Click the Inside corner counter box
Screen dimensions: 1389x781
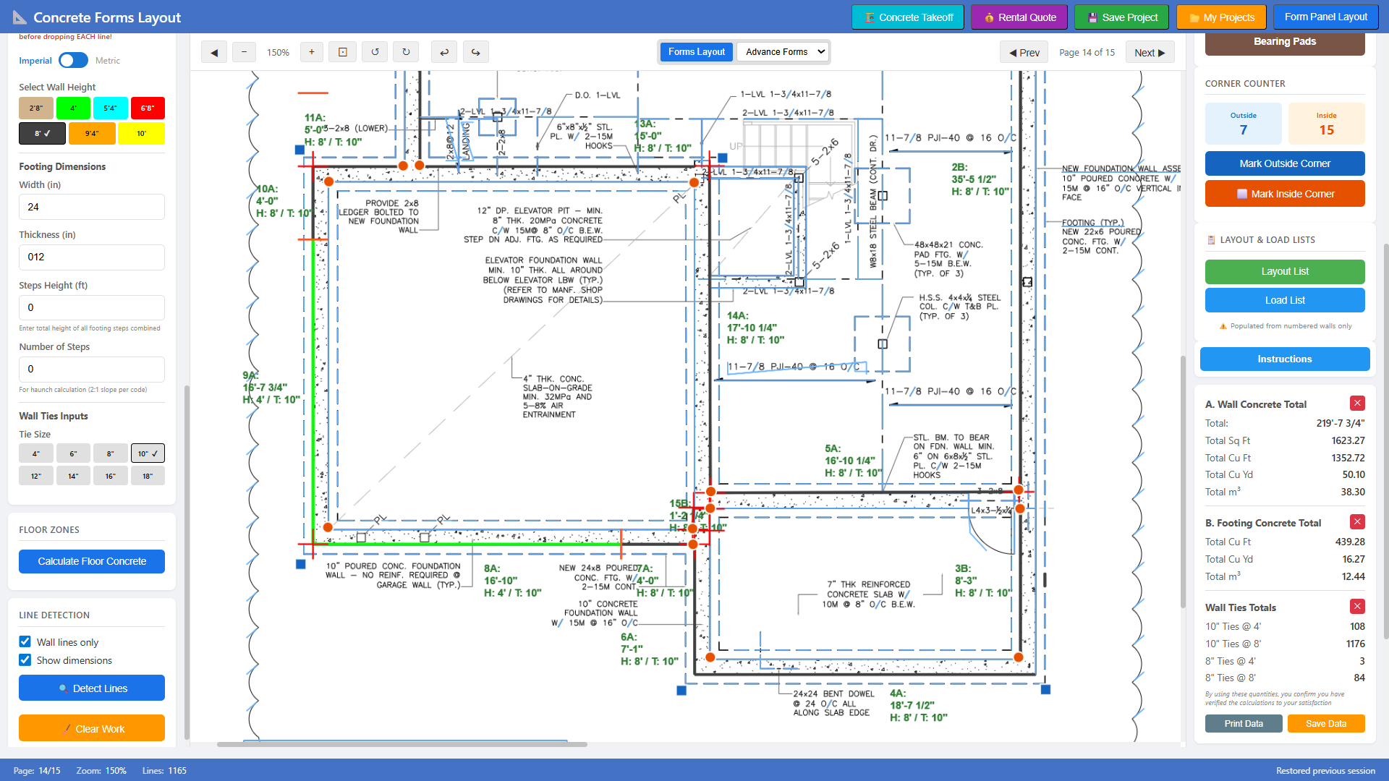click(x=1326, y=124)
